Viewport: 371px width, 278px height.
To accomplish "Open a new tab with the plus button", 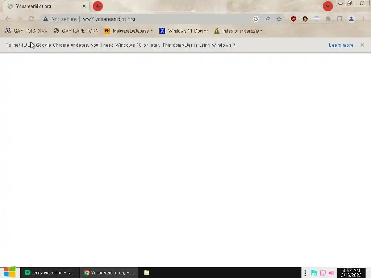I will tap(98, 6).
